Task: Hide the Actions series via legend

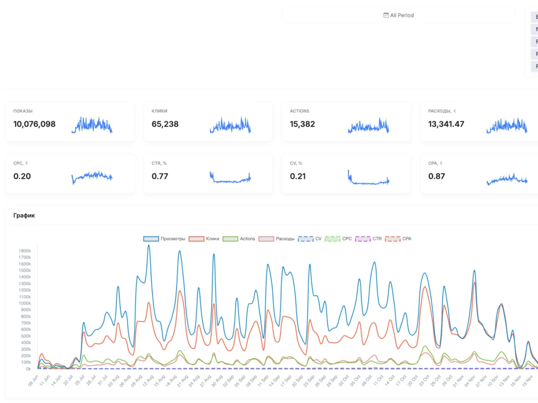Action: pos(239,239)
